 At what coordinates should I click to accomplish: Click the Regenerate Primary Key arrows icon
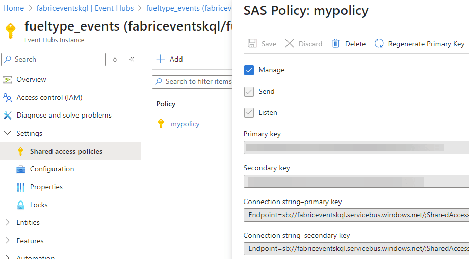379,44
